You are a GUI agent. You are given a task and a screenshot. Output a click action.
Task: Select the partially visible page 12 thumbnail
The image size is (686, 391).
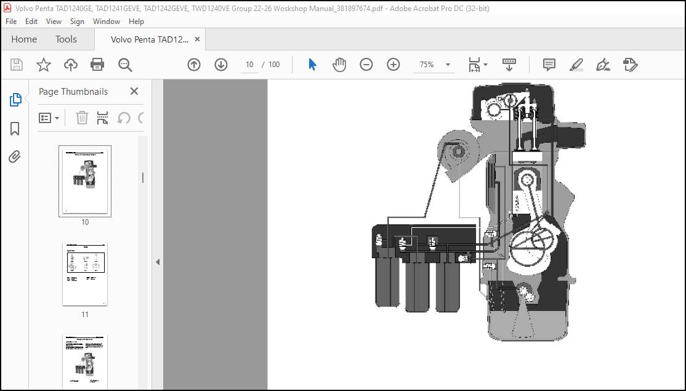tap(85, 362)
